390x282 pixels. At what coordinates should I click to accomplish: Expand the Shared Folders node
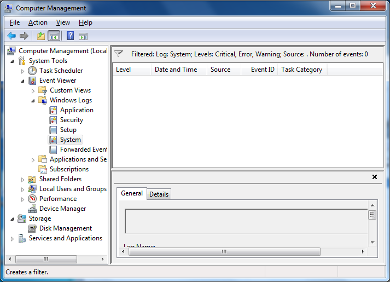pos(22,180)
